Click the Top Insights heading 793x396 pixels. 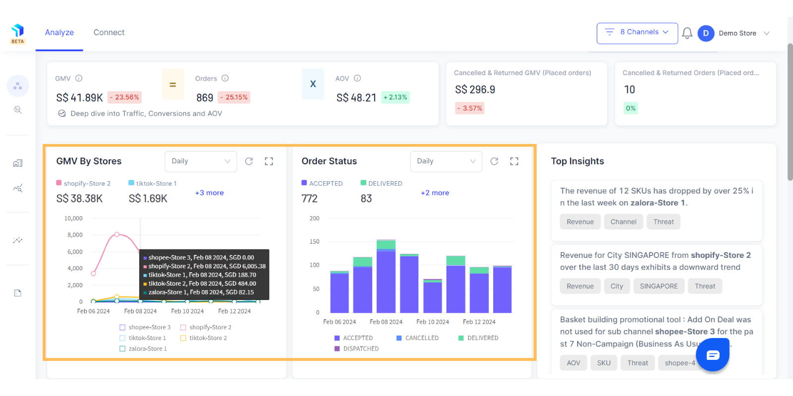tap(577, 161)
